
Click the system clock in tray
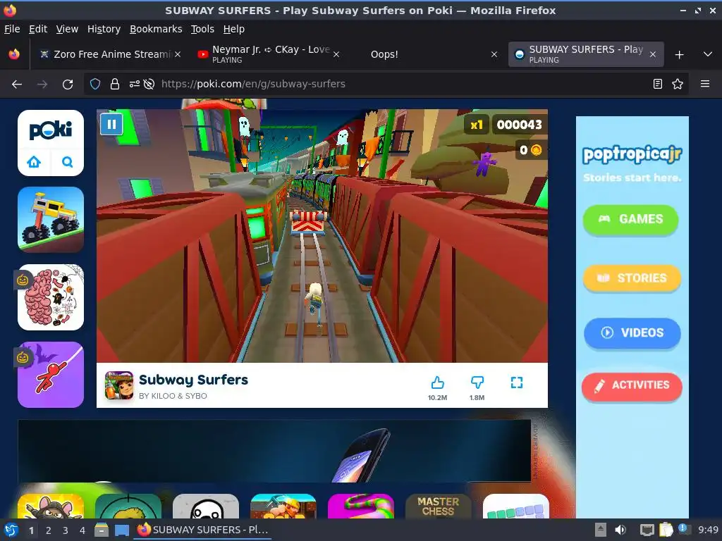[x=708, y=530]
